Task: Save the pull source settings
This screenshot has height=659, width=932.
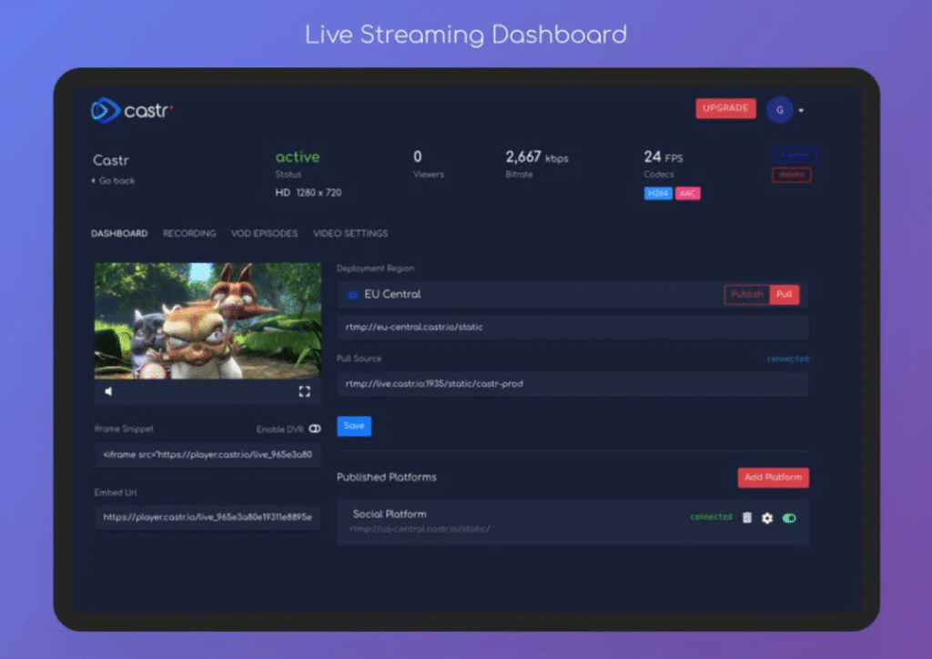Action: (x=353, y=425)
